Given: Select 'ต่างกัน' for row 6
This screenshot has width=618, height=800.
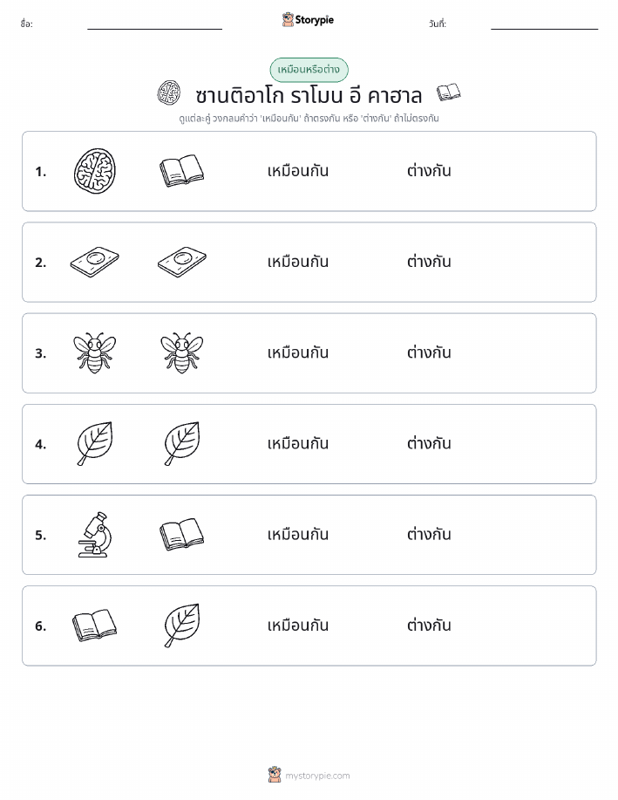Looking at the screenshot, I should click(429, 625).
